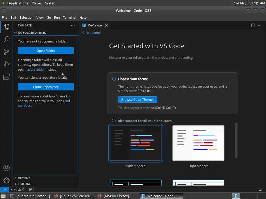This screenshot has width=266, height=199.
Task: Show errors and warnings count in status bar
Action: click(18, 189)
